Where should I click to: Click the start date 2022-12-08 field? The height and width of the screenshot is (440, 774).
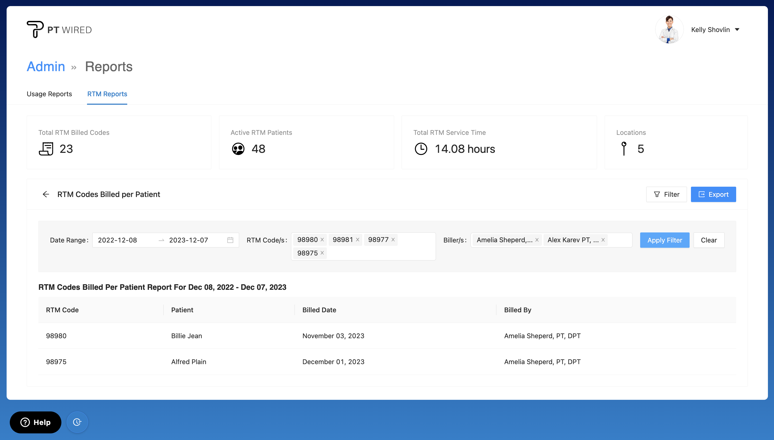124,240
